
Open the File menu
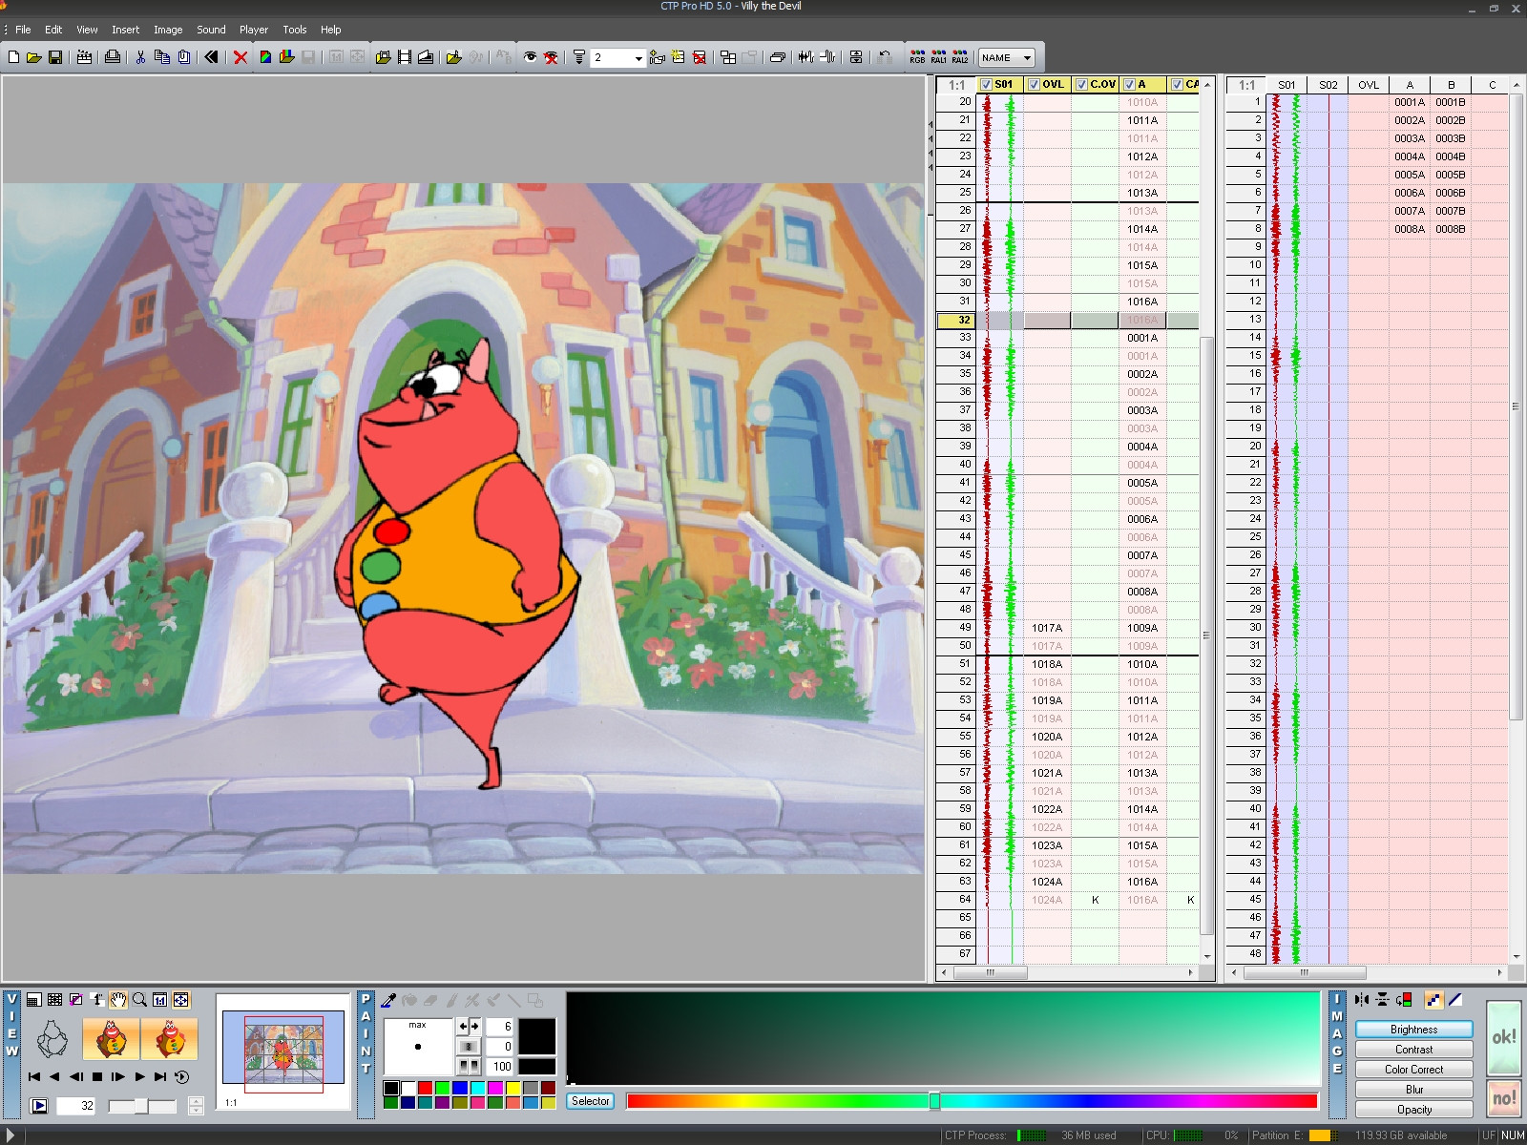pyautogui.click(x=23, y=30)
